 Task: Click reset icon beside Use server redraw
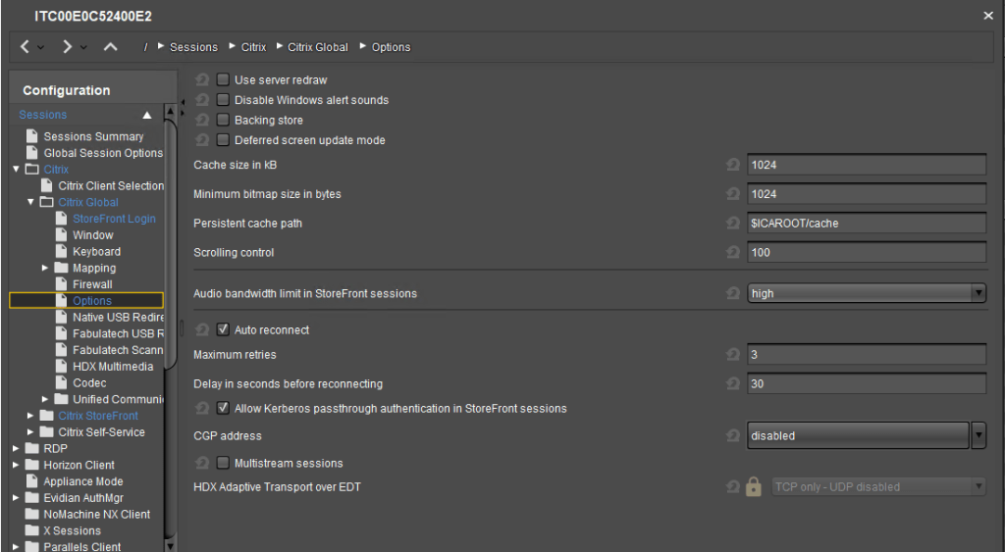click(202, 79)
